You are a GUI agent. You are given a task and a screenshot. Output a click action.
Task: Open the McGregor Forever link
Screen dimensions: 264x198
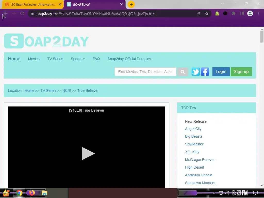(x=200, y=160)
